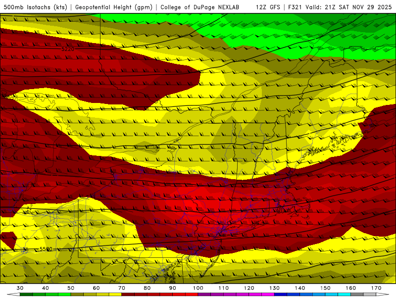This screenshot has height=297, width=396.
Task: Pick the dark green 30-35 kt legend swatch
Action: tap(26, 295)
